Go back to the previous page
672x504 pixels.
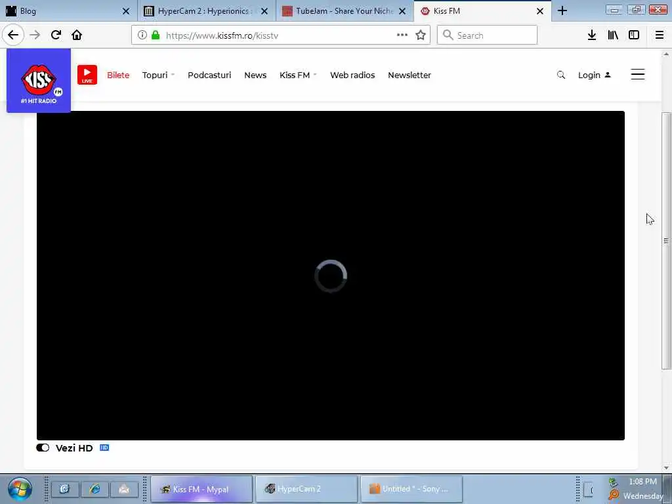[13, 35]
